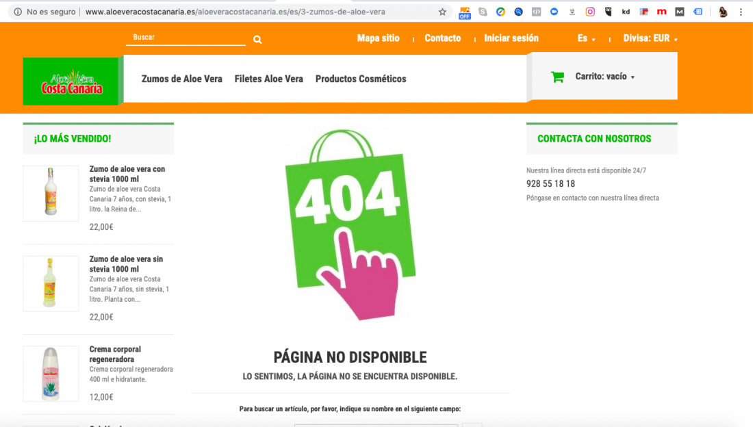The width and height of the screenshot is (753, 427).
Task: Click the '¡LO MÁS VENDIDO!' heading
Action: pyautogui.click(x=73, y=139)
